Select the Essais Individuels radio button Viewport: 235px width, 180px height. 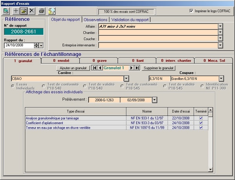point(13,86)
